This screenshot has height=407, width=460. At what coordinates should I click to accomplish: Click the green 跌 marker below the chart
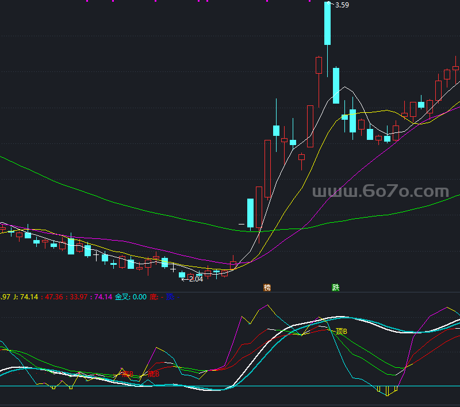336,287
